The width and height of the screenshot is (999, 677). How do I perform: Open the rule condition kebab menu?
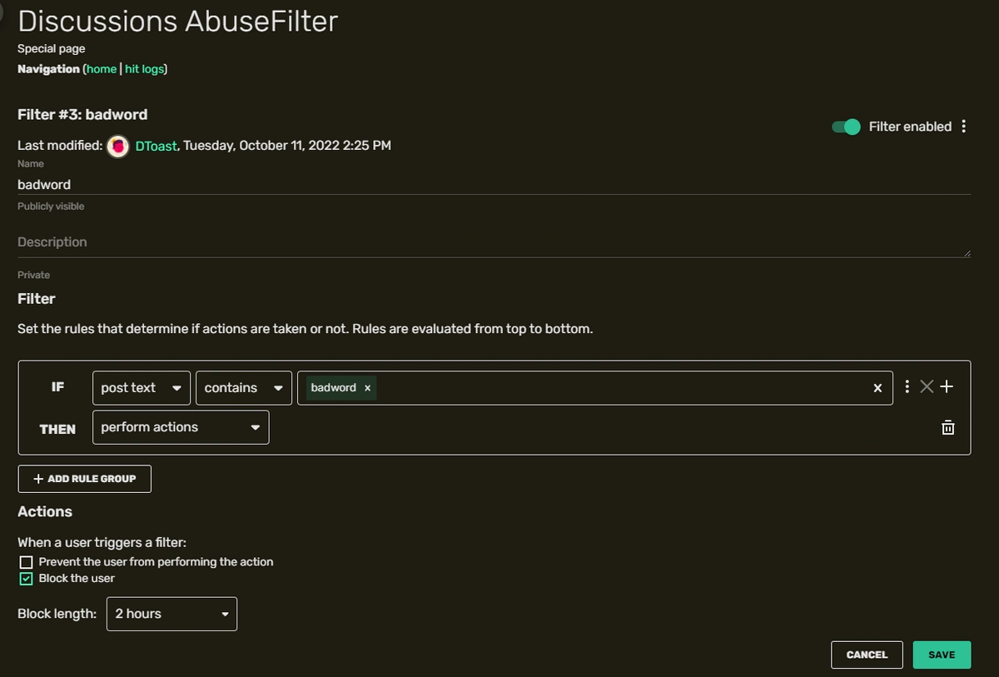pos(907,387)
